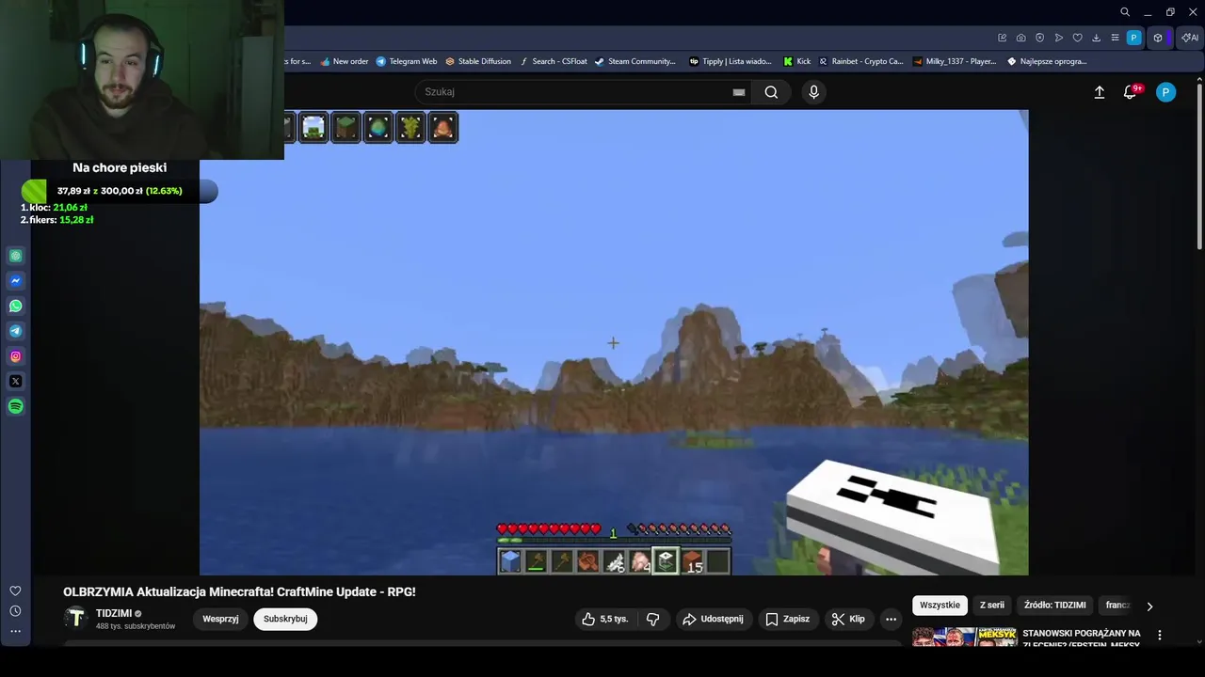The image size is (1205, 677).
Task: Open Opera easy setup menu icon
Action: coord(1115,38)
